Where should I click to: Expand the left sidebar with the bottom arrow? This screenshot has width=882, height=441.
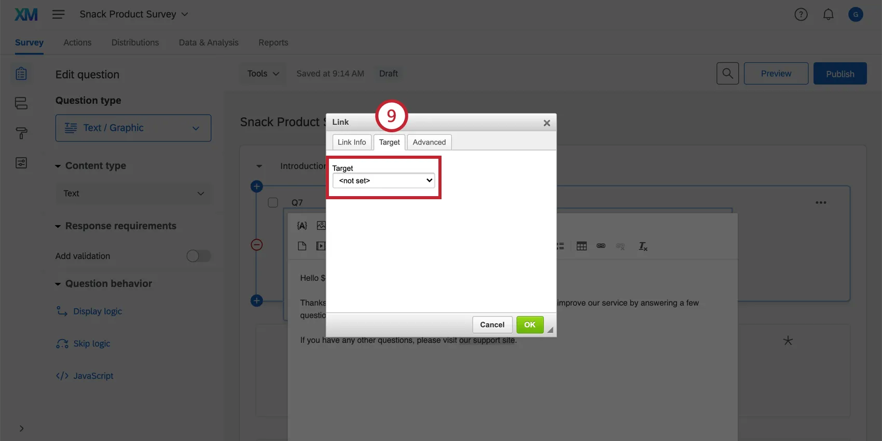(x=21, y=429)
